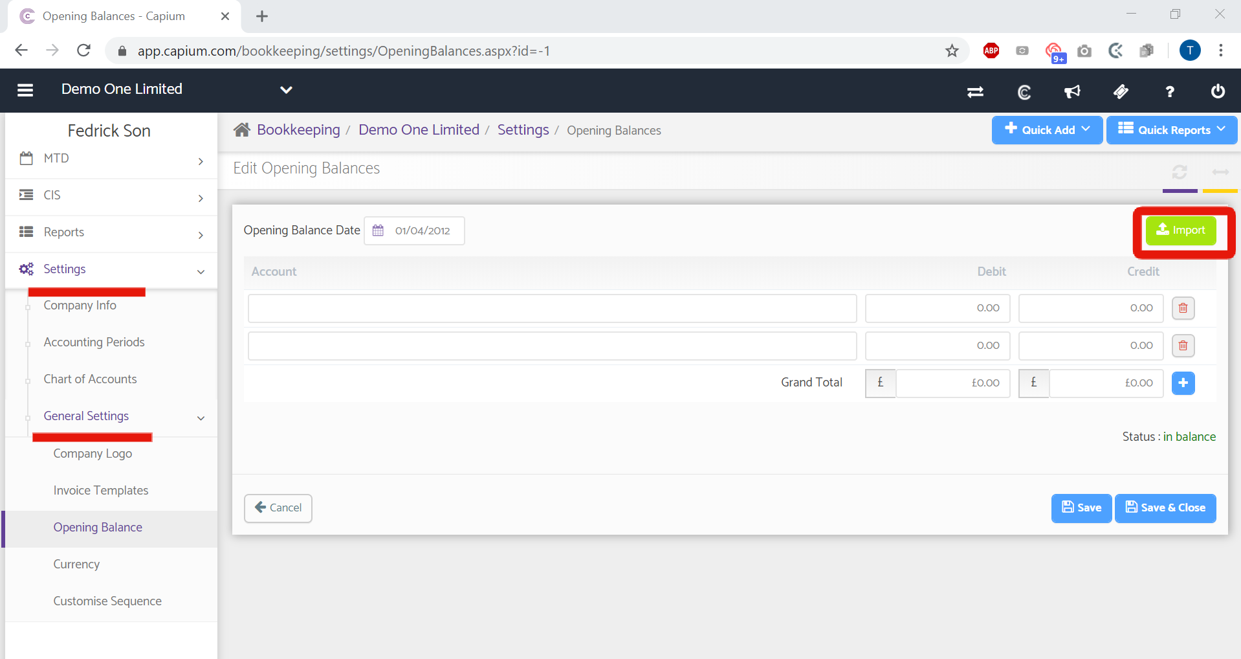This screenshot has height=659, width=1241.
Task: Delete the second opening balance row
Action: point(1183,346)
